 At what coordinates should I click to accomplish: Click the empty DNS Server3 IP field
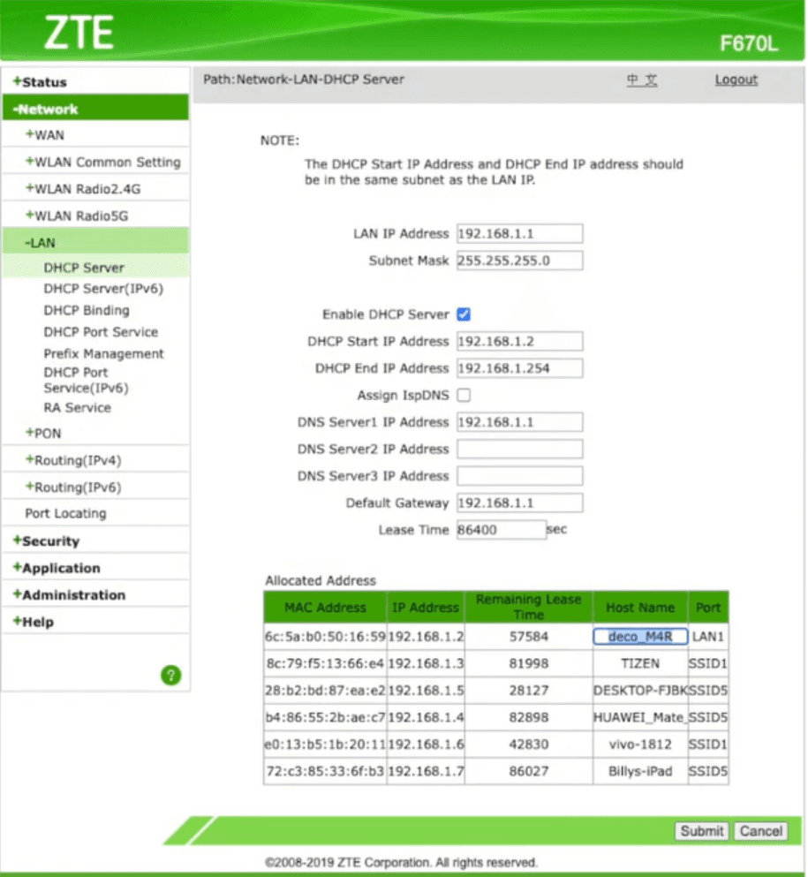tap(519, 476)
